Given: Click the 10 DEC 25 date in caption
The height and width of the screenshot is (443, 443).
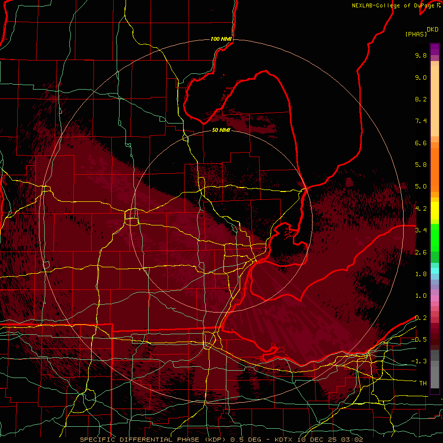Looking at the screenshot, I should pos(317,440).
